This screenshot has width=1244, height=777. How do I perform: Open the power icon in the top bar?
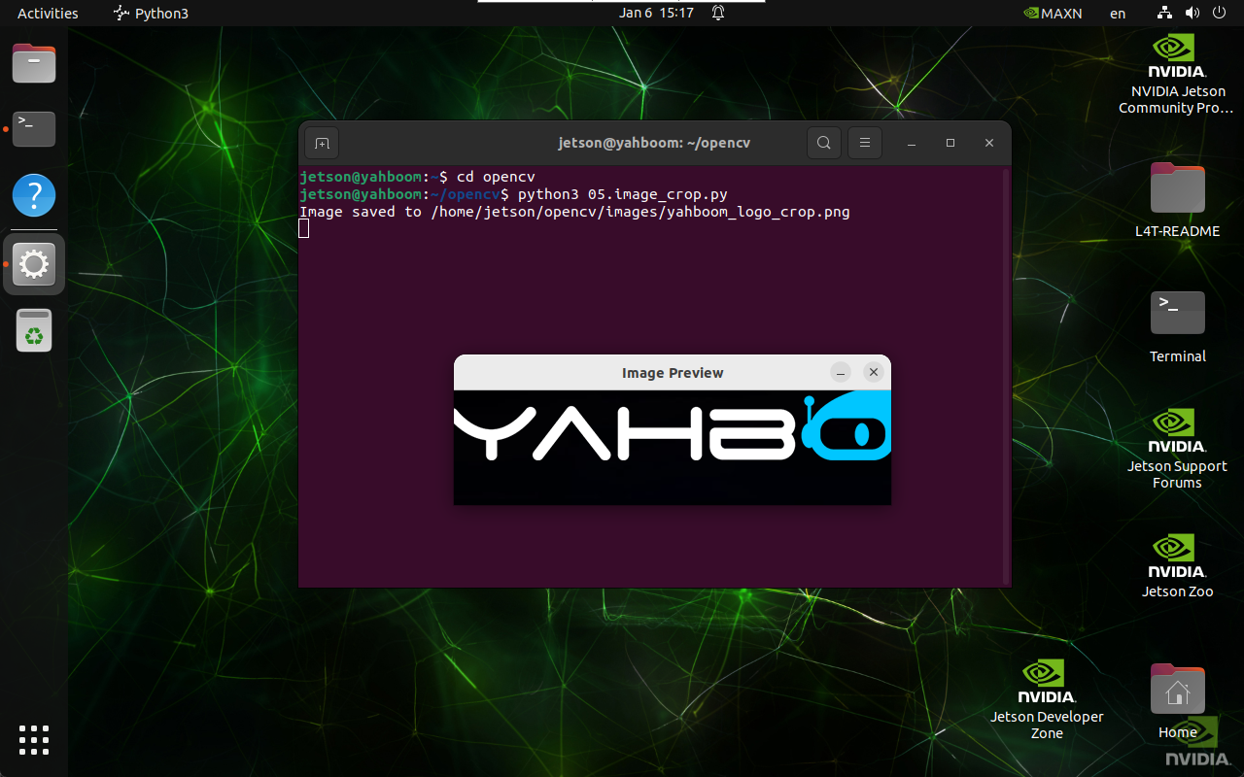coord(1218,13)
